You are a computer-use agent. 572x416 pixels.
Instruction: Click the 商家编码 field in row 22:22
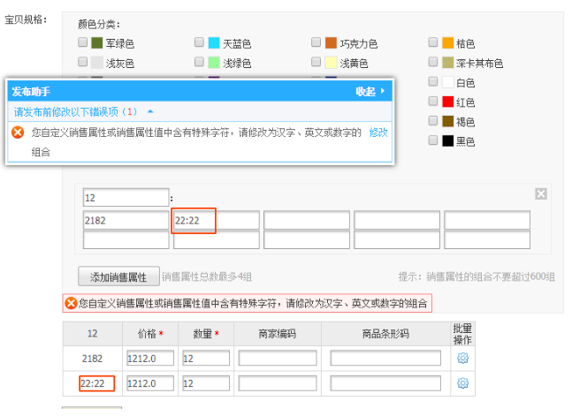[278, 383]
